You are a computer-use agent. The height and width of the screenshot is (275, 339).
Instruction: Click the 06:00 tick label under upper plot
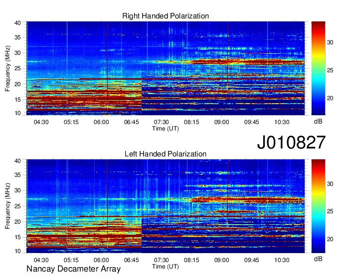click(x=101, y=122)
